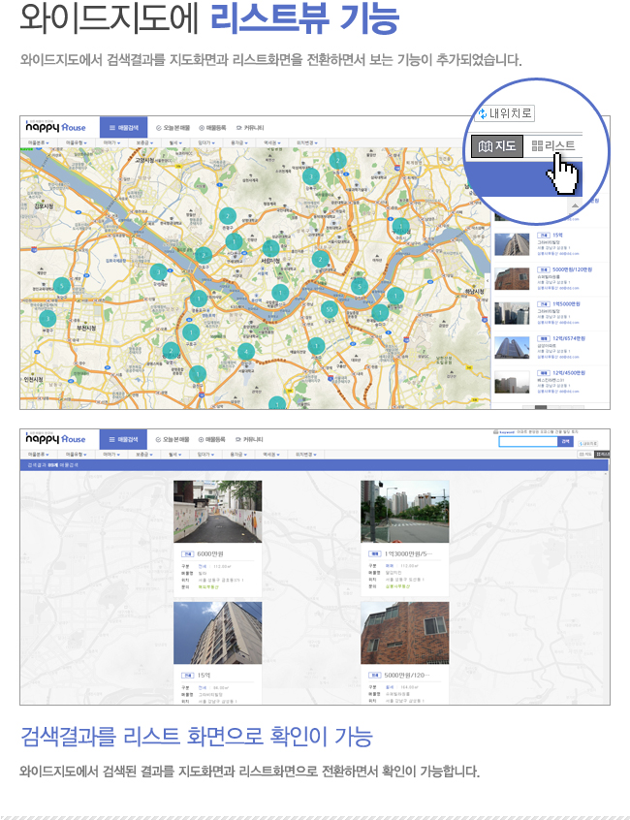Click the 1억3000만원/5… price text in list view
The width and height of the screenshot is (630, 820).
coord(409,553)
